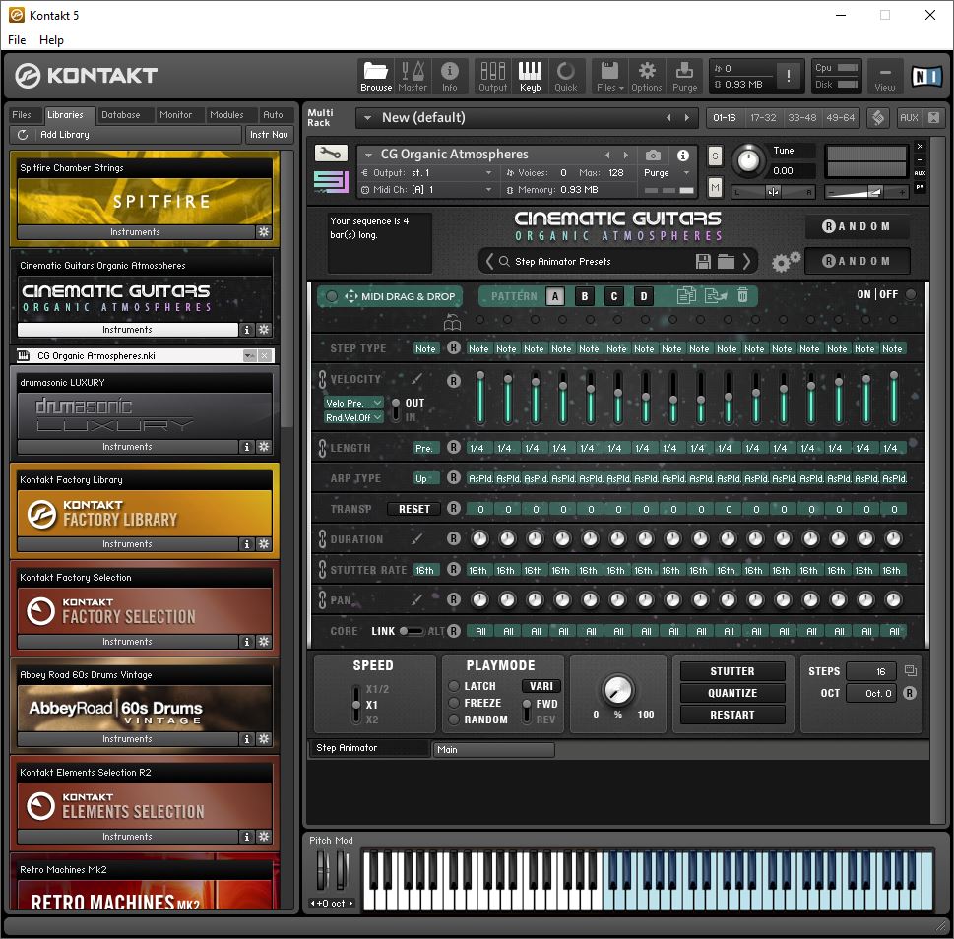Open instrument edit mode wrench icon
This screenshot has height=939, width=954.
[x=331, y=154]
